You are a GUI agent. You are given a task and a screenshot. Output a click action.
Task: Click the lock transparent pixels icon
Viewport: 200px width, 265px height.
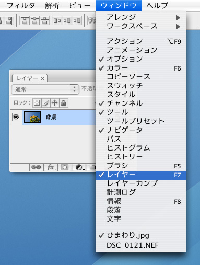click(37, 103)
